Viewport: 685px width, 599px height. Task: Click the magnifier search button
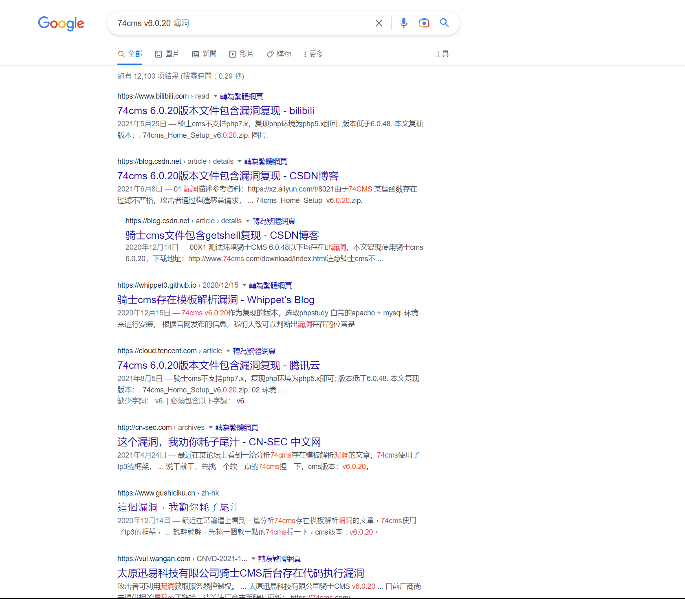[444, 23]
